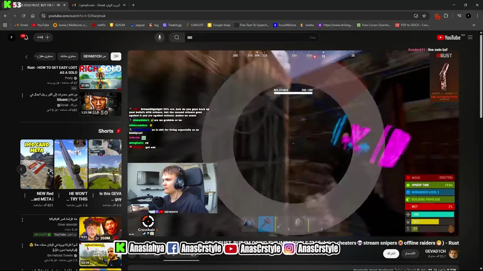Open the eneba bookmark
Image resolution: width=483 pixels, height=271 pixels.
coord(307,25)
